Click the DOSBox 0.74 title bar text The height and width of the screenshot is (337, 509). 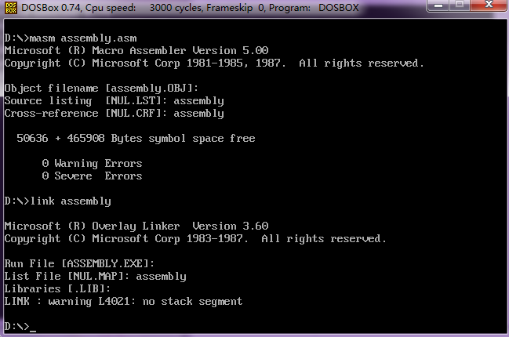point(190,8)
